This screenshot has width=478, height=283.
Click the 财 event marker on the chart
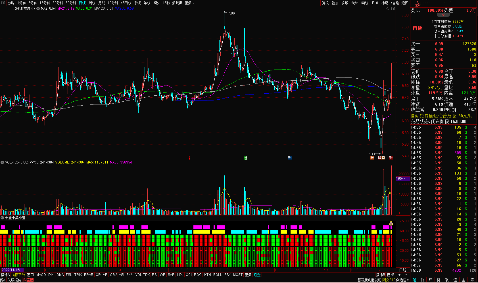(x=290, y=158)
